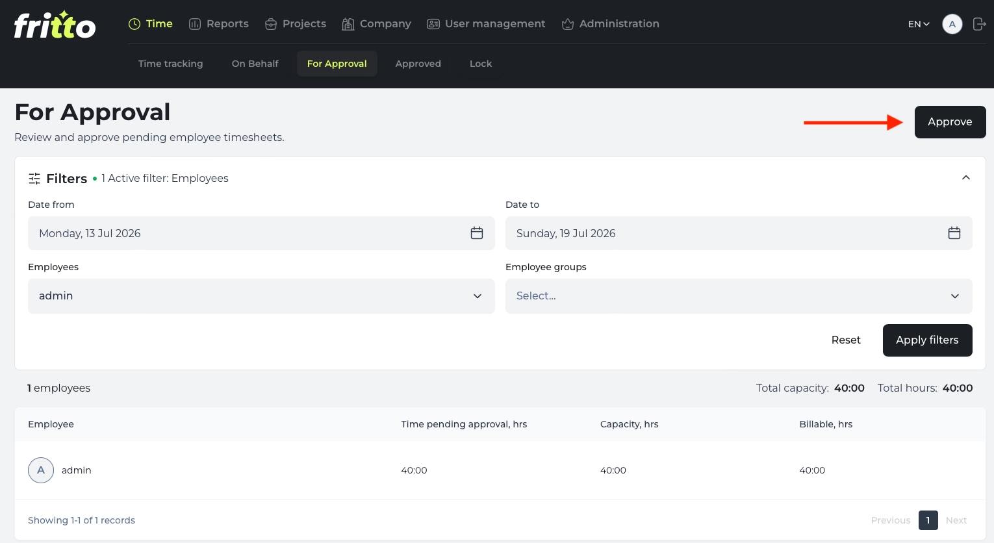Click the Date to field Sunday, 19 Jul 2026

pyautogui.click(x=739, y=233)
